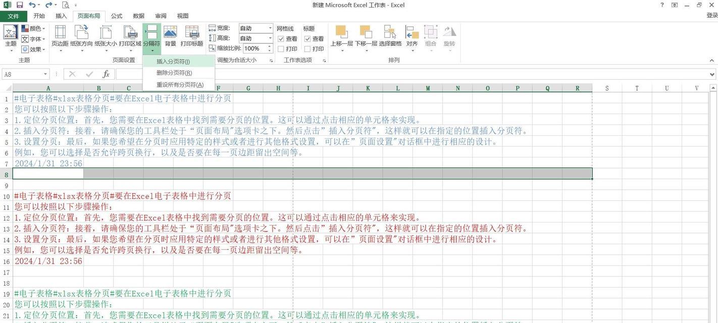Viewport: 718px width, 323px height.
Task: Select 插入分页符(I) menu item
Action: pos(179,62)
